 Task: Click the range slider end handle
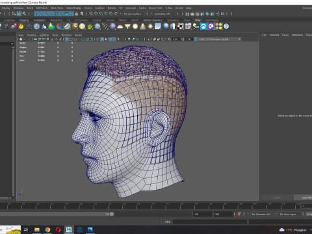coord(112,214)
